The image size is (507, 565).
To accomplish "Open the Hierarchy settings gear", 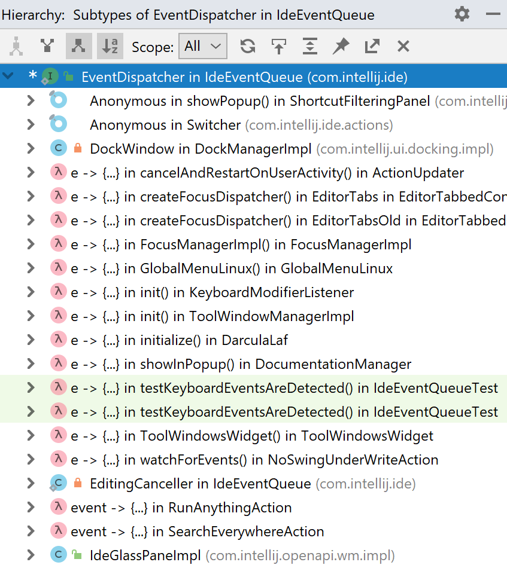I will coord(462,14).
